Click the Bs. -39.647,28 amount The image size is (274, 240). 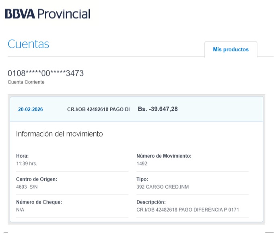point(157,109)
